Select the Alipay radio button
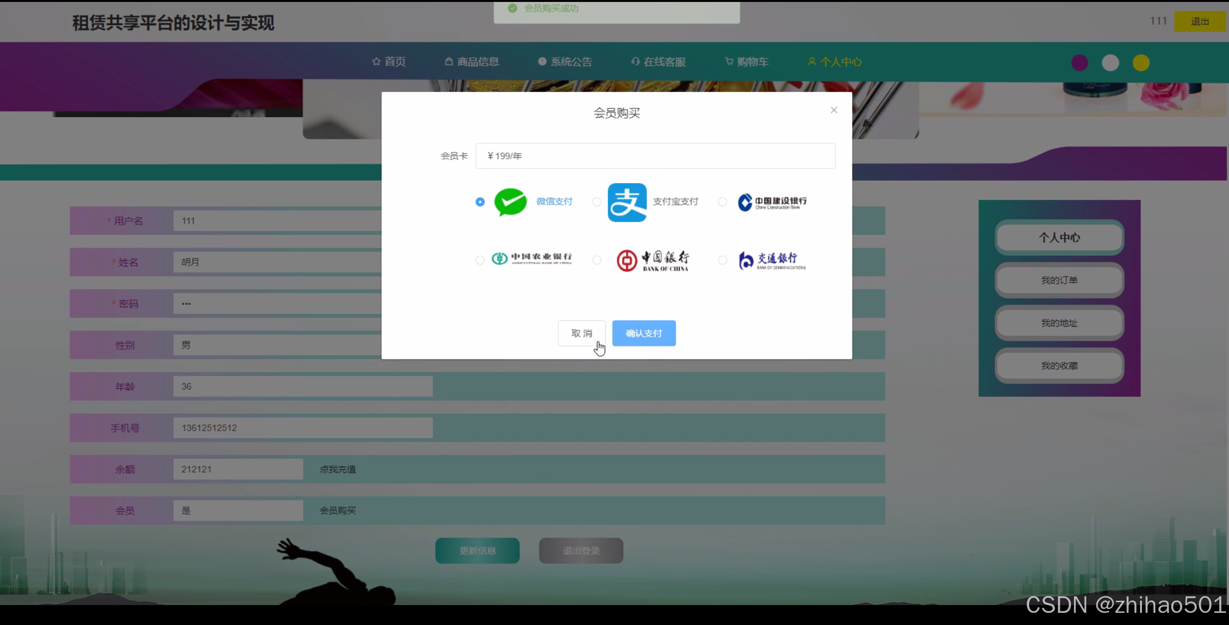Viewport: 1229px width, 625px height. pyautogui.click(x=597, y=202)
